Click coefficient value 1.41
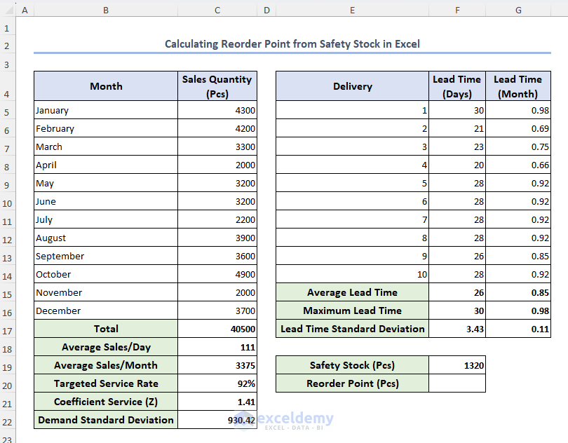The image size is (568, 443). (217, 402)
